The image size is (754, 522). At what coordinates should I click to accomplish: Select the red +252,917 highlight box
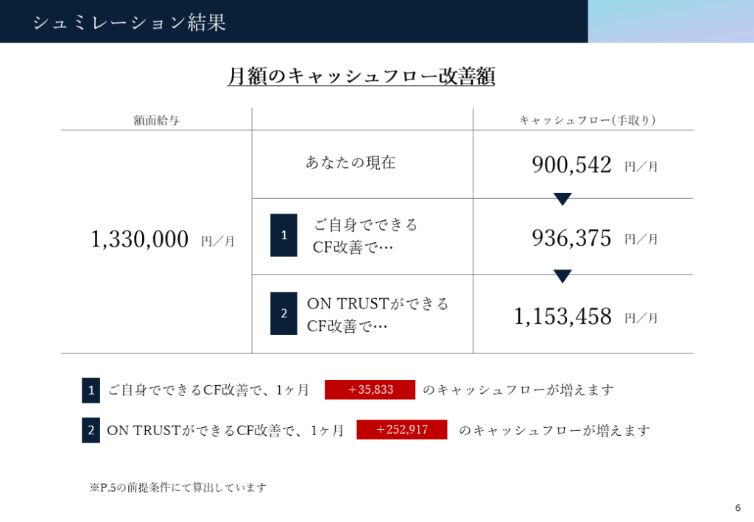tap(401, 429)
